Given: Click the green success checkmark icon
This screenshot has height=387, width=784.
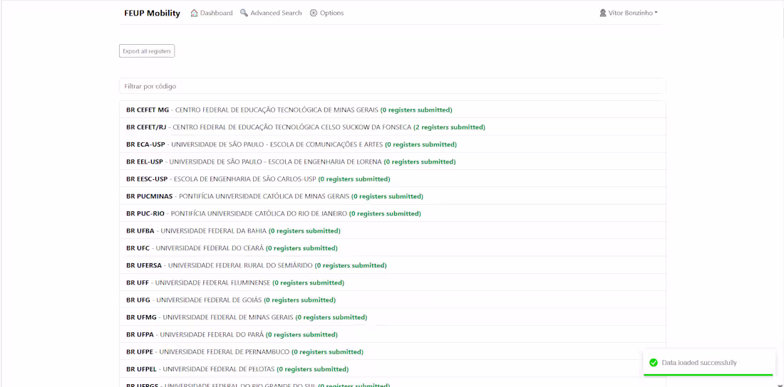Looking at the screenshot, I should pyautogui.click(x=652, y=363).
